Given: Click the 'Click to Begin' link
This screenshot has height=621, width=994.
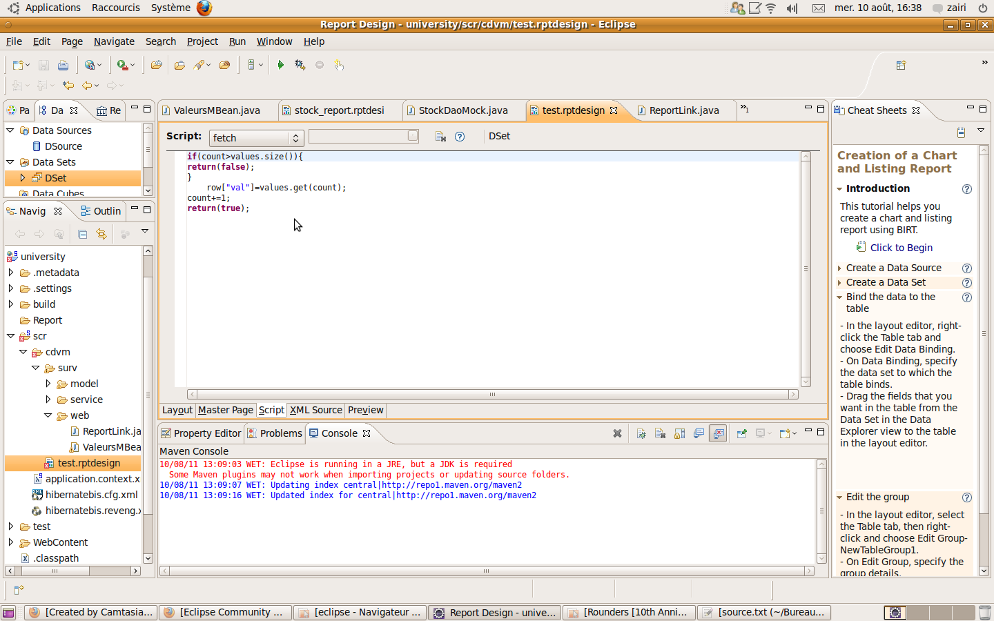Looking at the screenshot, I should 901,248.
